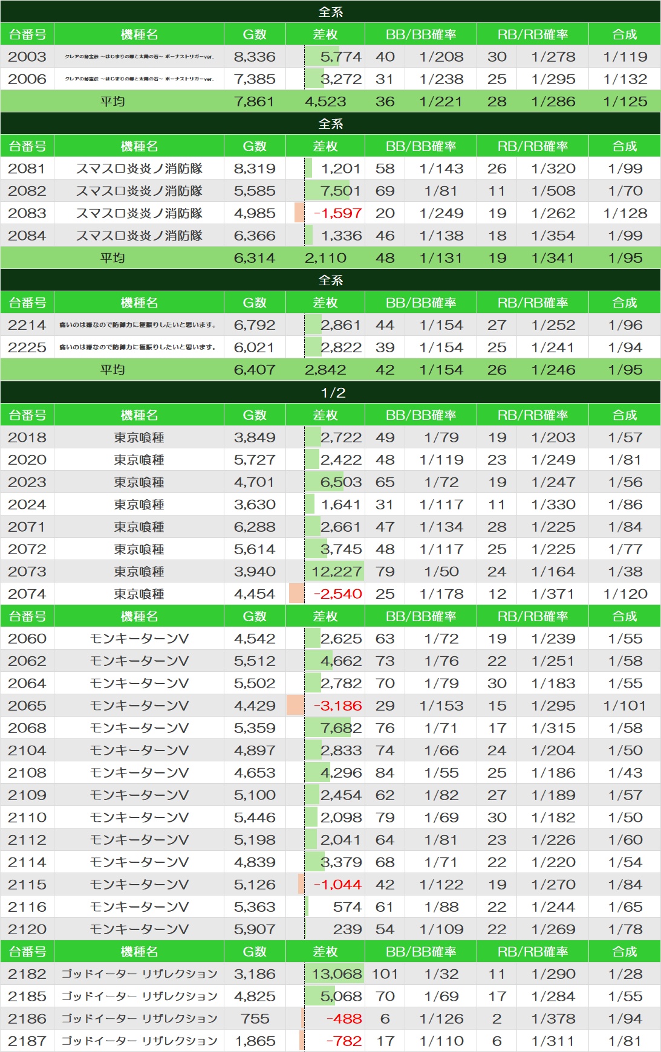
Task: Click the 5,907 game count value
Action: pos(255,929)
